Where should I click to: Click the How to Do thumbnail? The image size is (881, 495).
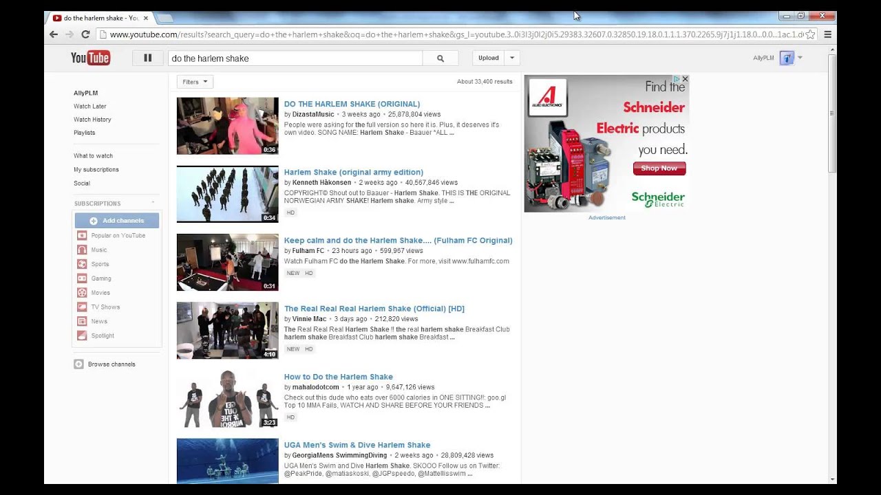[228, 399]
